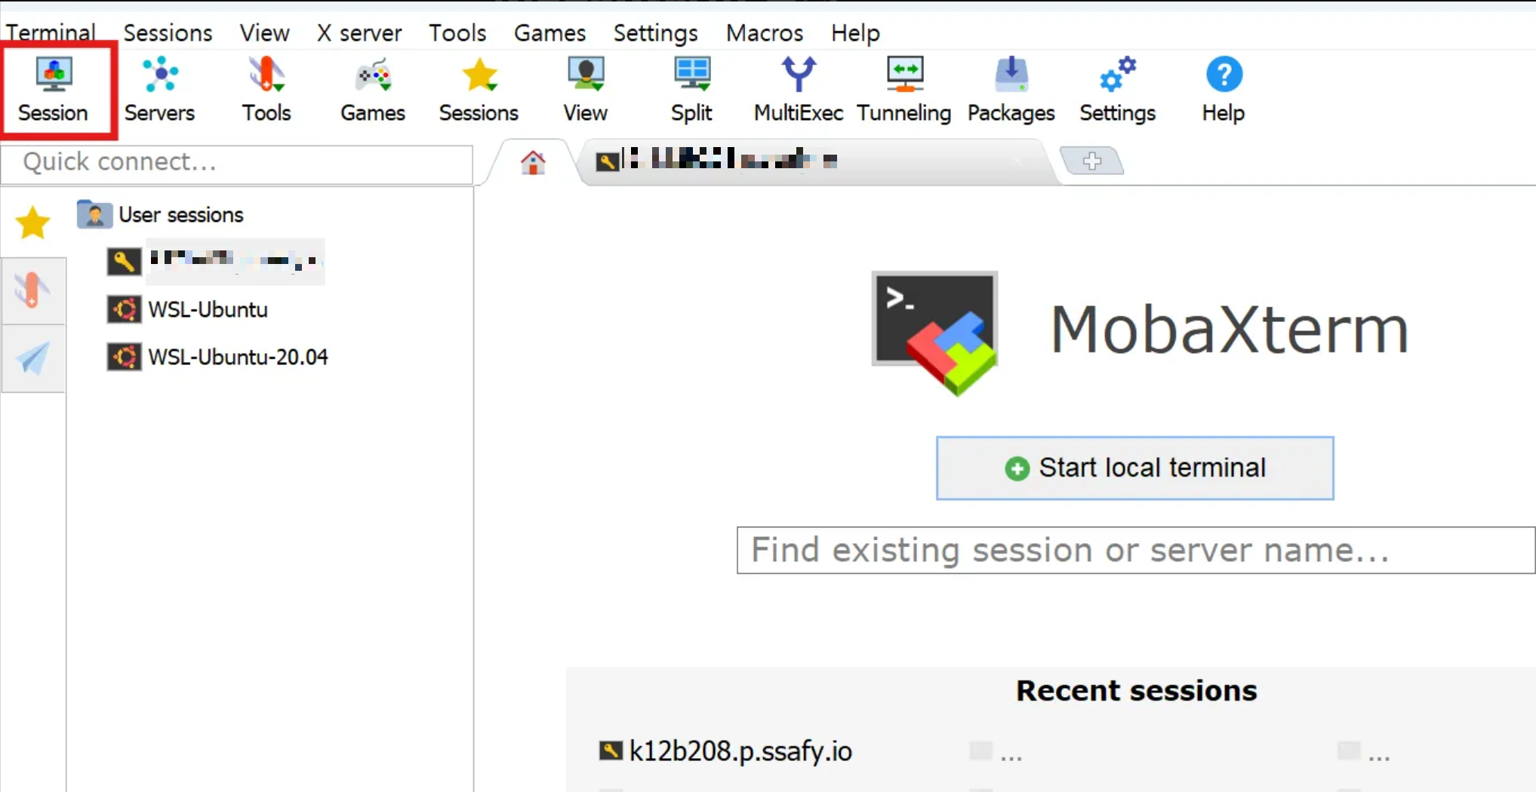
Task: Open the View menu in menu bar
Action: (264, 32)
